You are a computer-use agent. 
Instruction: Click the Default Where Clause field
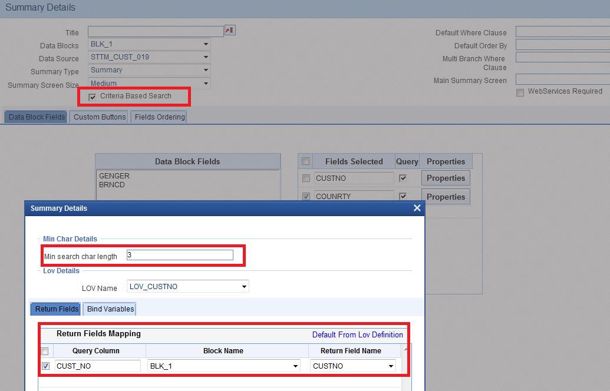(562, 31)
